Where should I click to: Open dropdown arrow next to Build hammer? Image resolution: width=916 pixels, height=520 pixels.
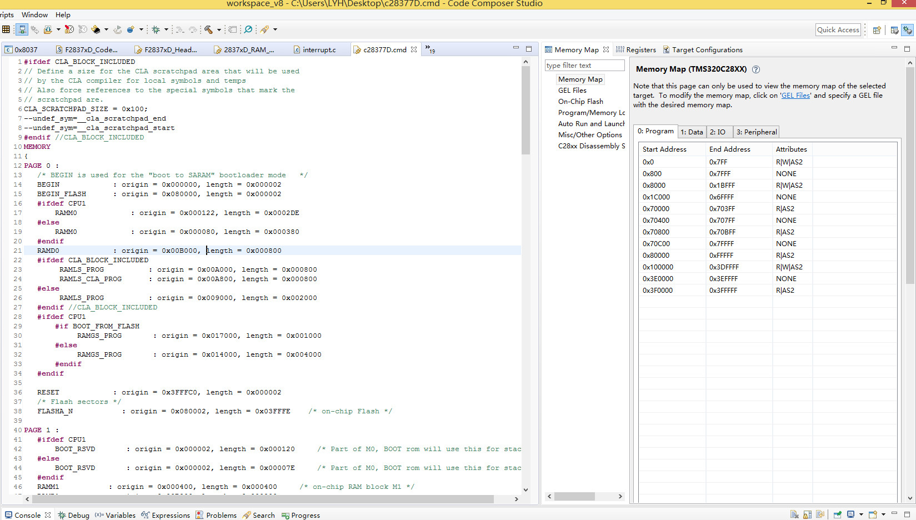[x=219, y=29]
